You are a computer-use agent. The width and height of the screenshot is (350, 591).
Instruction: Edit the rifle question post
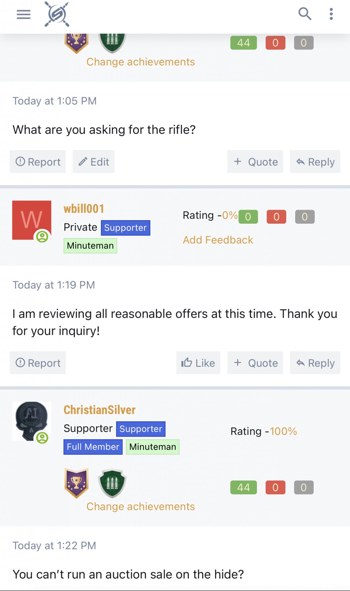tap(93, 162)
